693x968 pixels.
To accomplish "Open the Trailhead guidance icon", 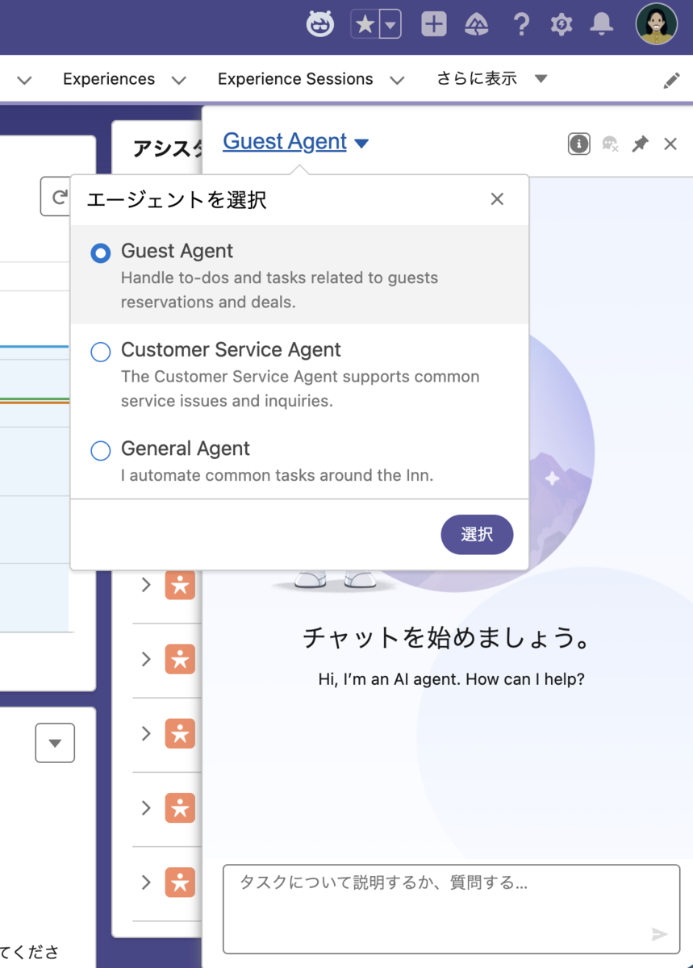I will [477, 25].
